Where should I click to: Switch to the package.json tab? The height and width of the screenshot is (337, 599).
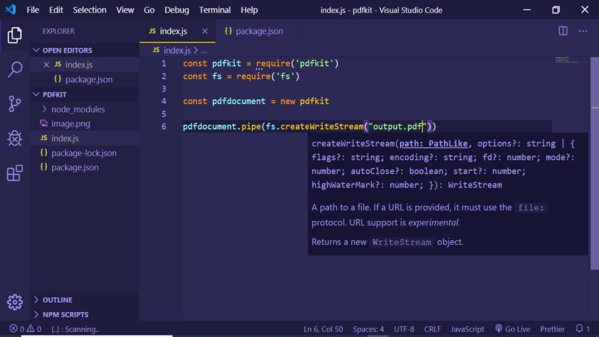[x=259, y=31]
